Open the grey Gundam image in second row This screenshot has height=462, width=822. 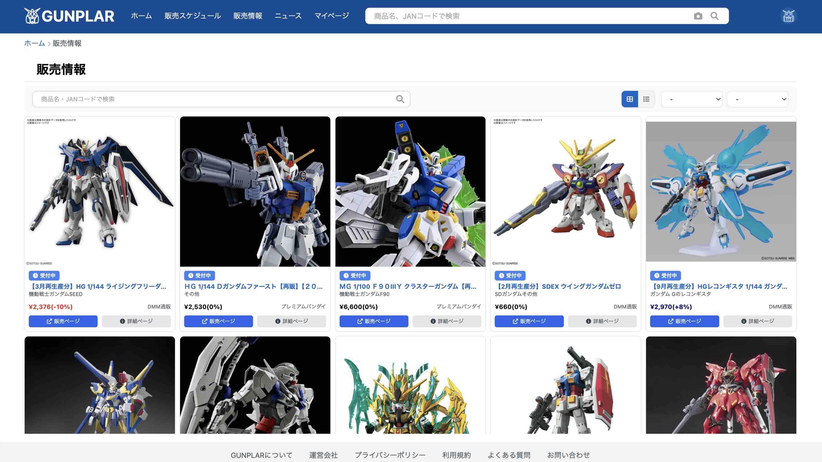(x=255, y=385)
